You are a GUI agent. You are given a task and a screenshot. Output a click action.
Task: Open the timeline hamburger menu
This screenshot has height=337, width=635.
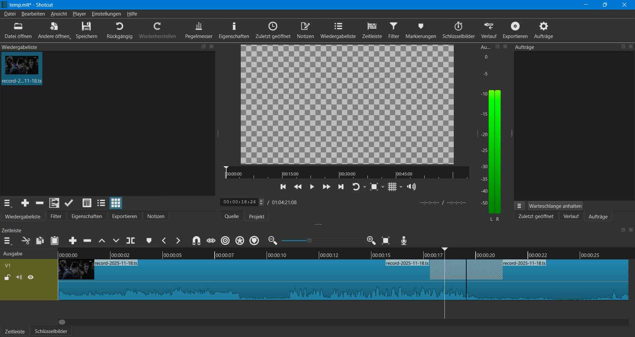[7, 241]
